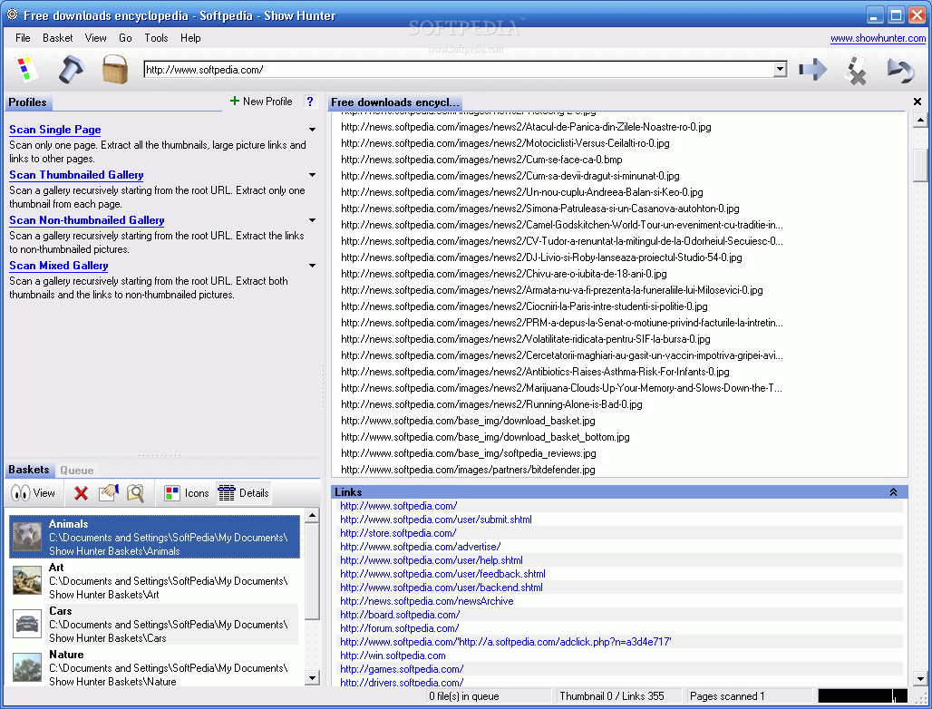Run the Scan Non-thumbnailed Gallery profile
932x709 pixels.
tap(87, 220)
